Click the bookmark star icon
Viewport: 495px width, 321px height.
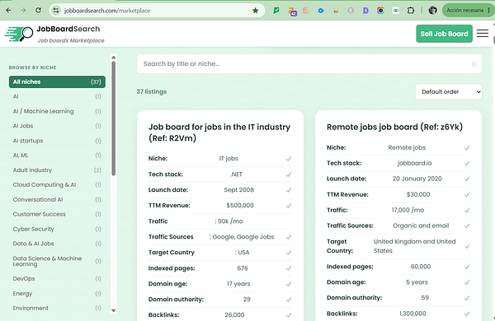(x=256, y=11)
